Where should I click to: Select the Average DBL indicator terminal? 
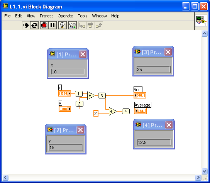coord(141,111)
